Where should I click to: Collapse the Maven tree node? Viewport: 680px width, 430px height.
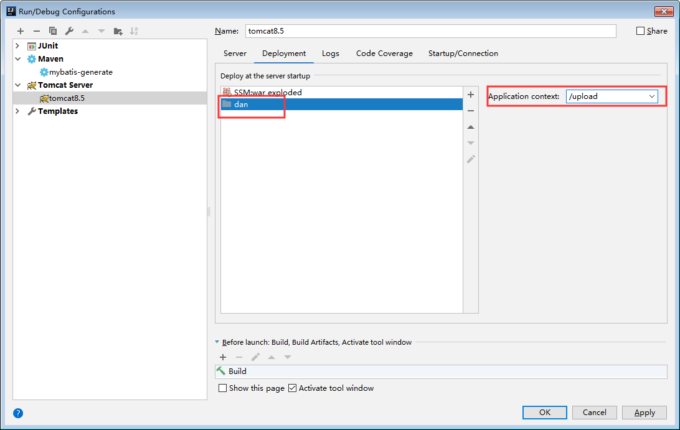coord(18,58)
